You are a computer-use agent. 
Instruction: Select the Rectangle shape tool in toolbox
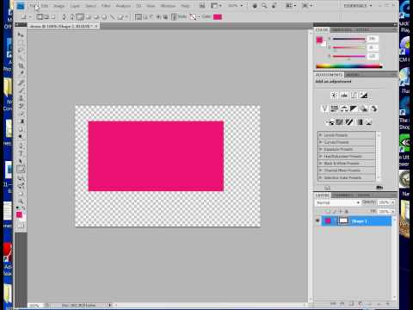coord(21,170)
